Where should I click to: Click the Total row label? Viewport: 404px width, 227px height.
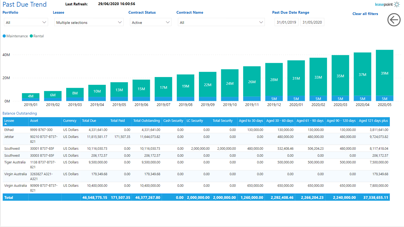click(9, 197)
